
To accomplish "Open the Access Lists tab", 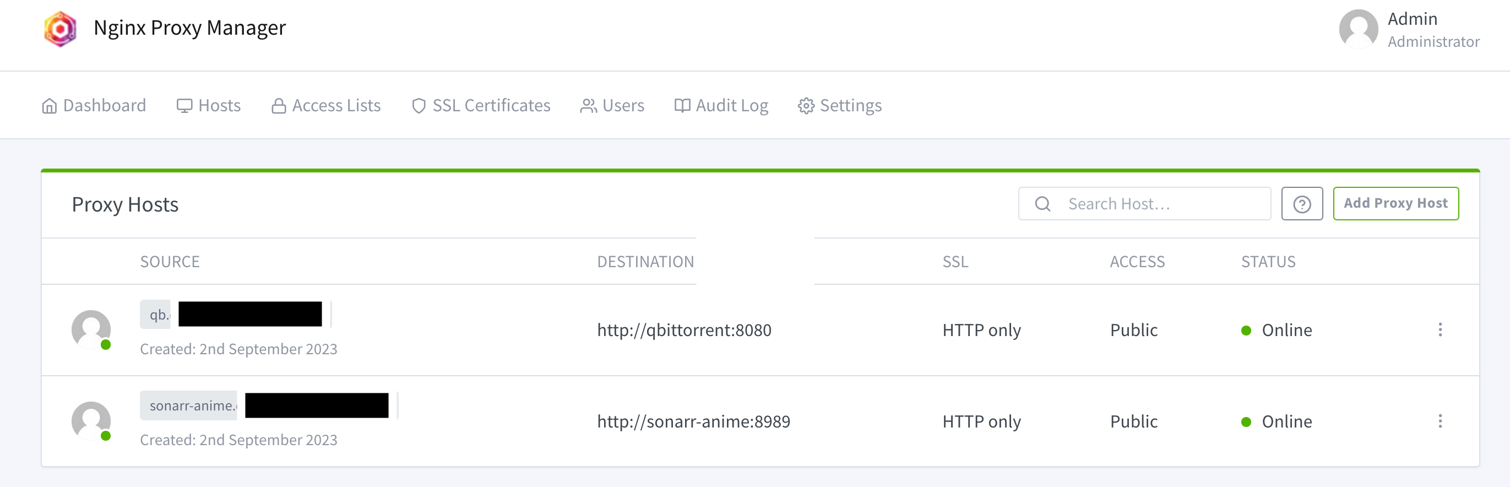I will [x=326, y=106].
